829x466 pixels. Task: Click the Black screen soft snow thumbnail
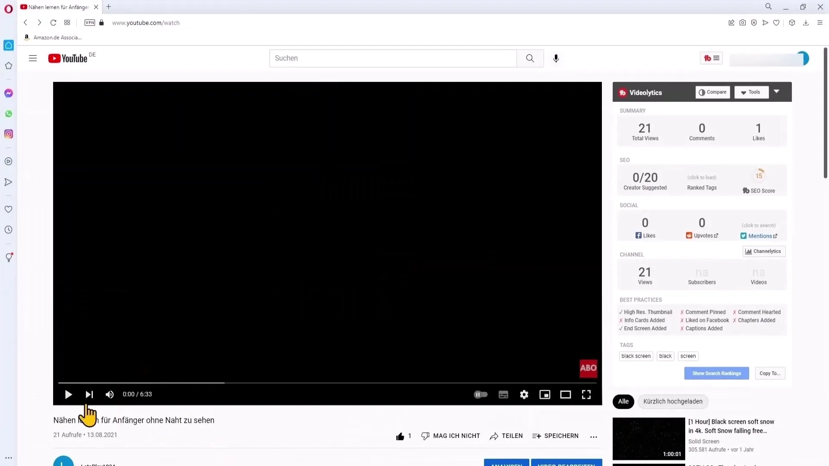[x=649, y=439]
